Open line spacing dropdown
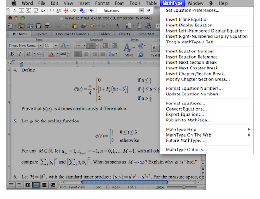260x199 pixels. point(113,54)
